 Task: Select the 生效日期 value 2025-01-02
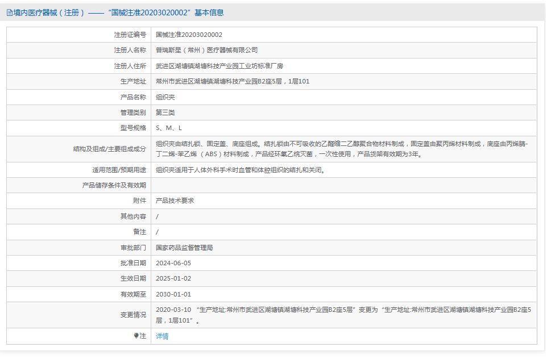(175, 278)
